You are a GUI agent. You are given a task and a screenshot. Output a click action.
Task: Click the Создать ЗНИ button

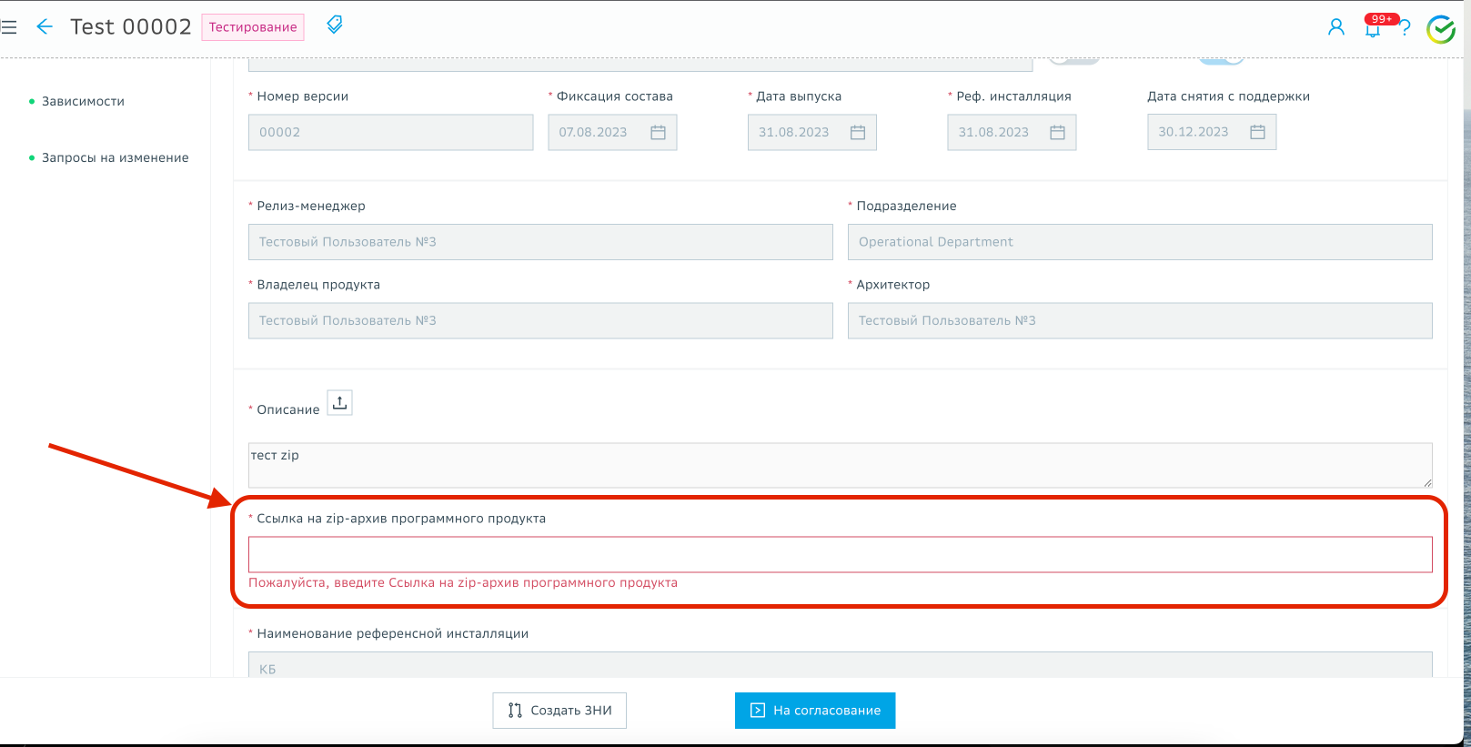559,711
